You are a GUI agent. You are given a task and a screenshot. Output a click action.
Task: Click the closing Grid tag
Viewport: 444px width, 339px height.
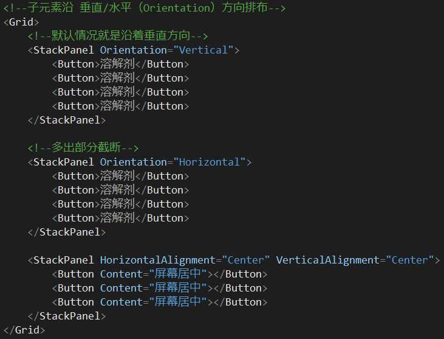tap(24, 330)
